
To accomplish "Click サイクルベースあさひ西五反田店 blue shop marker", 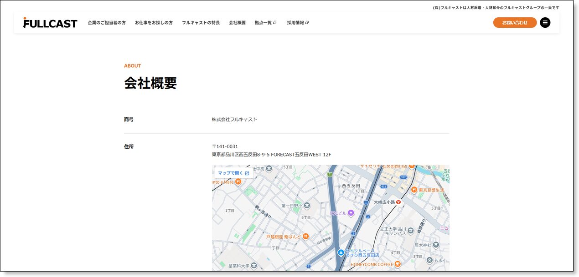I will tap(341, 252).
